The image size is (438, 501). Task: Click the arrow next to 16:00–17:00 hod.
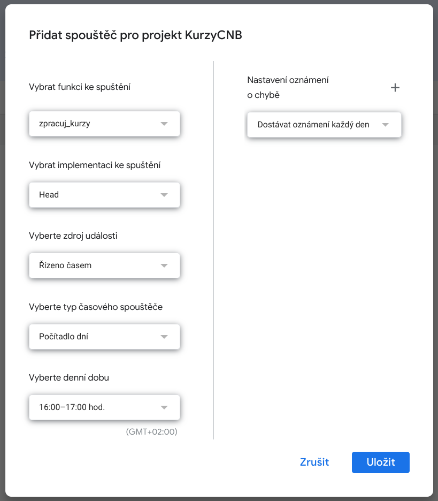coord(164,407)
